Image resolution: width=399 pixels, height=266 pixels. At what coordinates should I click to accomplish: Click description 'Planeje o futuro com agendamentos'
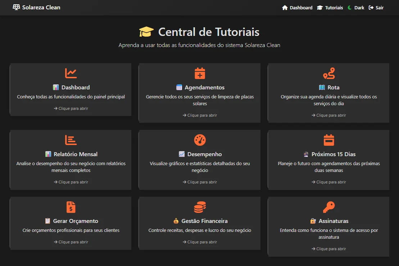pos(329,167)
